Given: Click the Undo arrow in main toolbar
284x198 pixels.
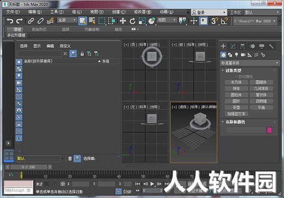Looking at the screenshot, I should [x=10, y=21].
